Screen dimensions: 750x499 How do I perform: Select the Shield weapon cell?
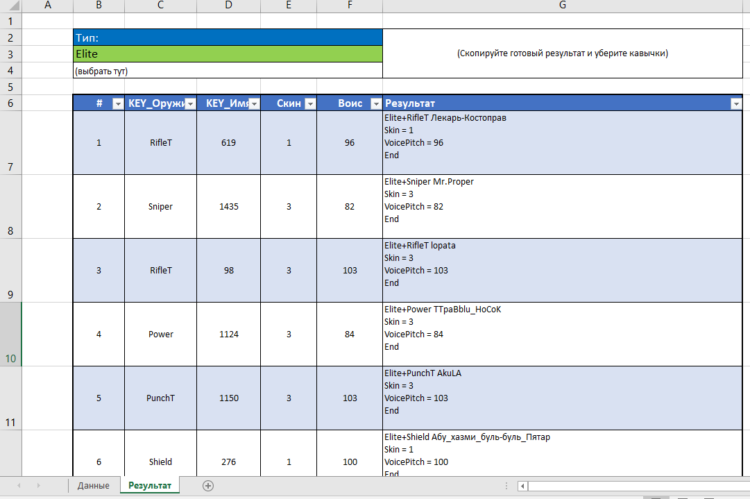coord(160,454)
